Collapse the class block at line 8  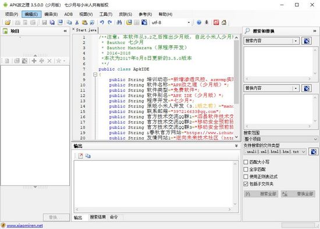pyautogui.click(x=95, y=74)
